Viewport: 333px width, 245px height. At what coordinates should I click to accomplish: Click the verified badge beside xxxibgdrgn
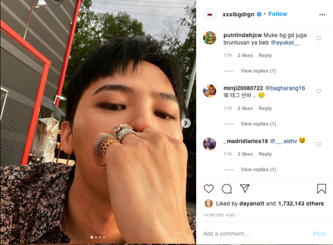pos(259,14)
